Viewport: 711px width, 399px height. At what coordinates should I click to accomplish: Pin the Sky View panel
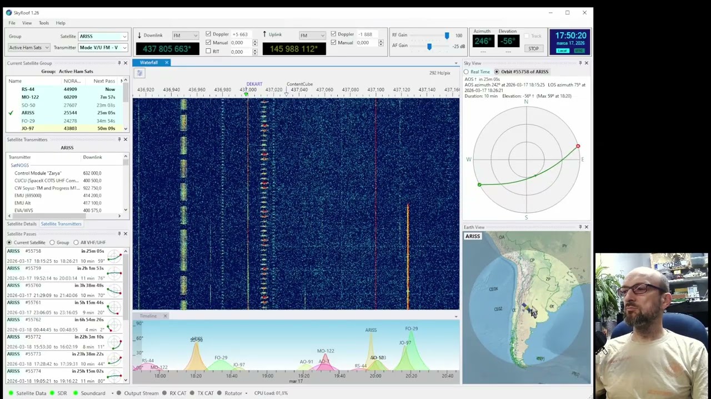pyautogui.click(x=580, y=63)
